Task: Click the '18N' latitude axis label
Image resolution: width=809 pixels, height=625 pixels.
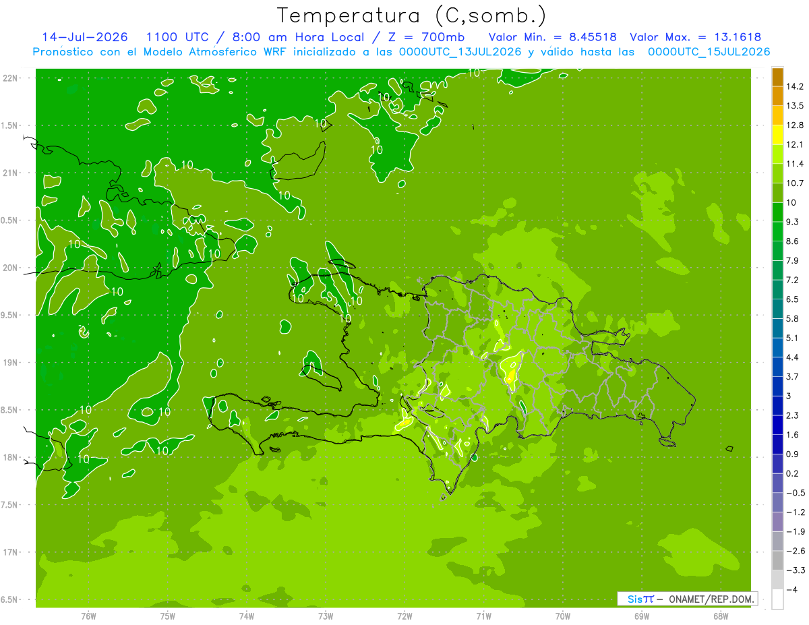Action: point(10,457)
